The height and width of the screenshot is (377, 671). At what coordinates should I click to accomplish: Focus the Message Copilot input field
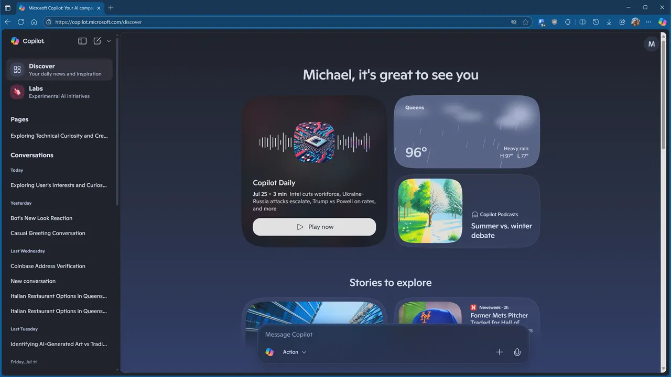point(393,335)
